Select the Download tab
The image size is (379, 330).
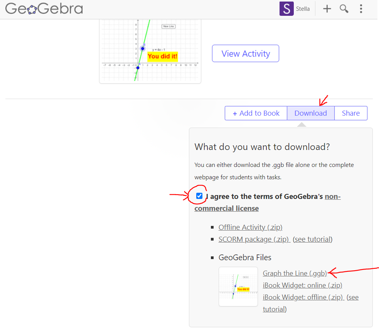click(x=310, y=113)
